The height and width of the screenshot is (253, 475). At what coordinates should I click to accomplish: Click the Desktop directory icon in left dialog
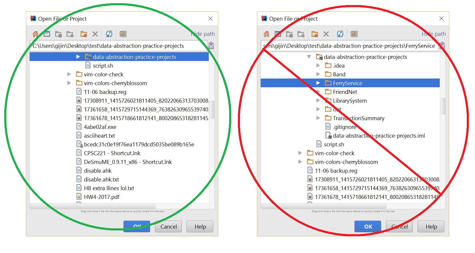(x=47, y=34)
